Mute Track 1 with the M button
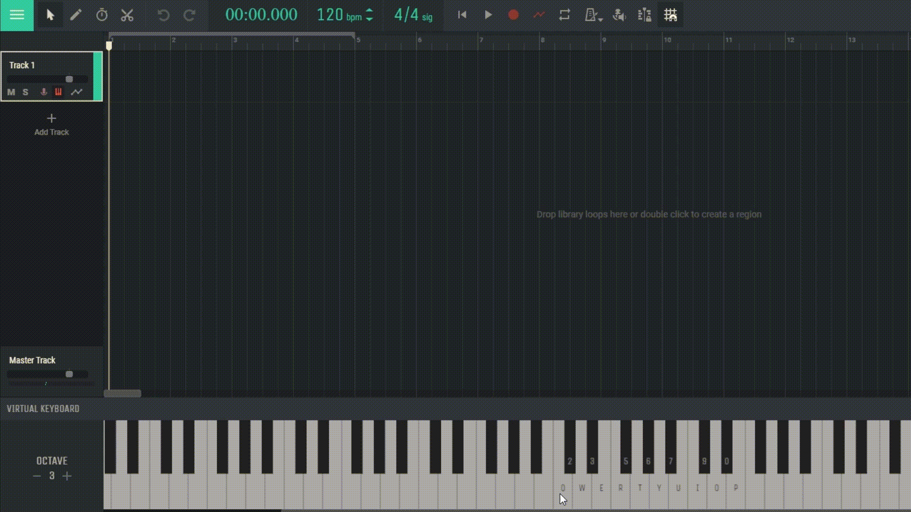This screenshot has height=512, width=911. pyautogui.click(x=10, y=92)
